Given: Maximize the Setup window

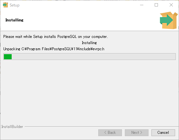Looking at the screenshot, I should coord(156,5).
